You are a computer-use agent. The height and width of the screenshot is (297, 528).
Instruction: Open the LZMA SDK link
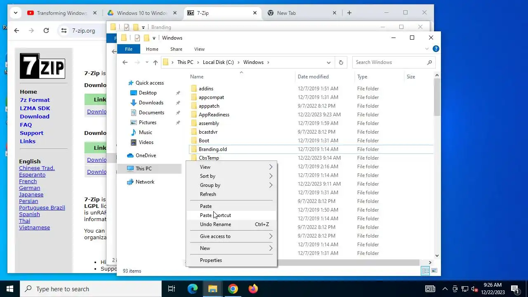coord(35,108)
